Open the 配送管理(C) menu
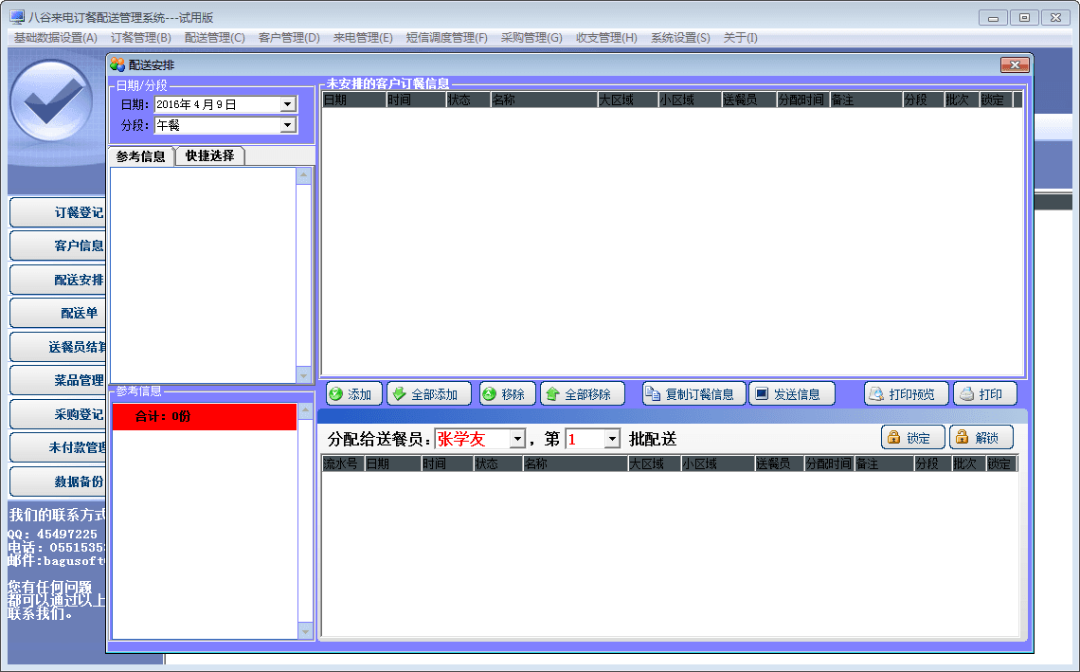The image size is (1080, 672). (x=214, y=38)
